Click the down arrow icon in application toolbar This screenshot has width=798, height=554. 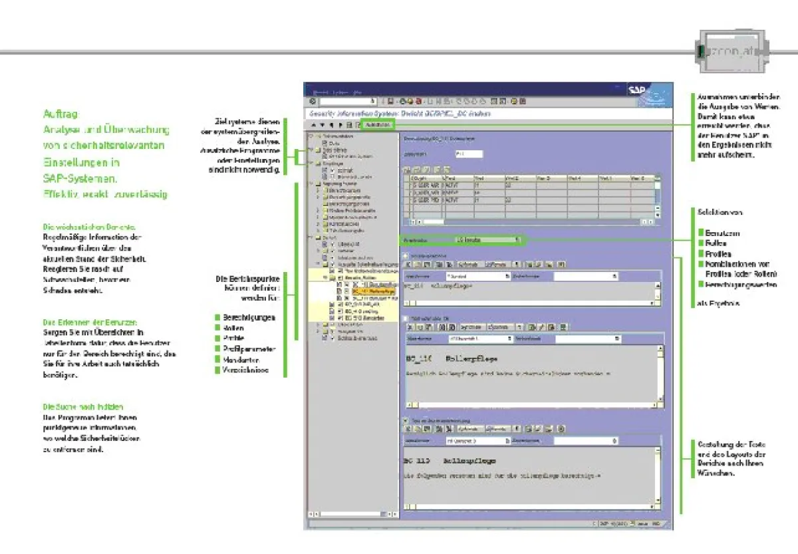pyautogui.click(x=322, y=124)
